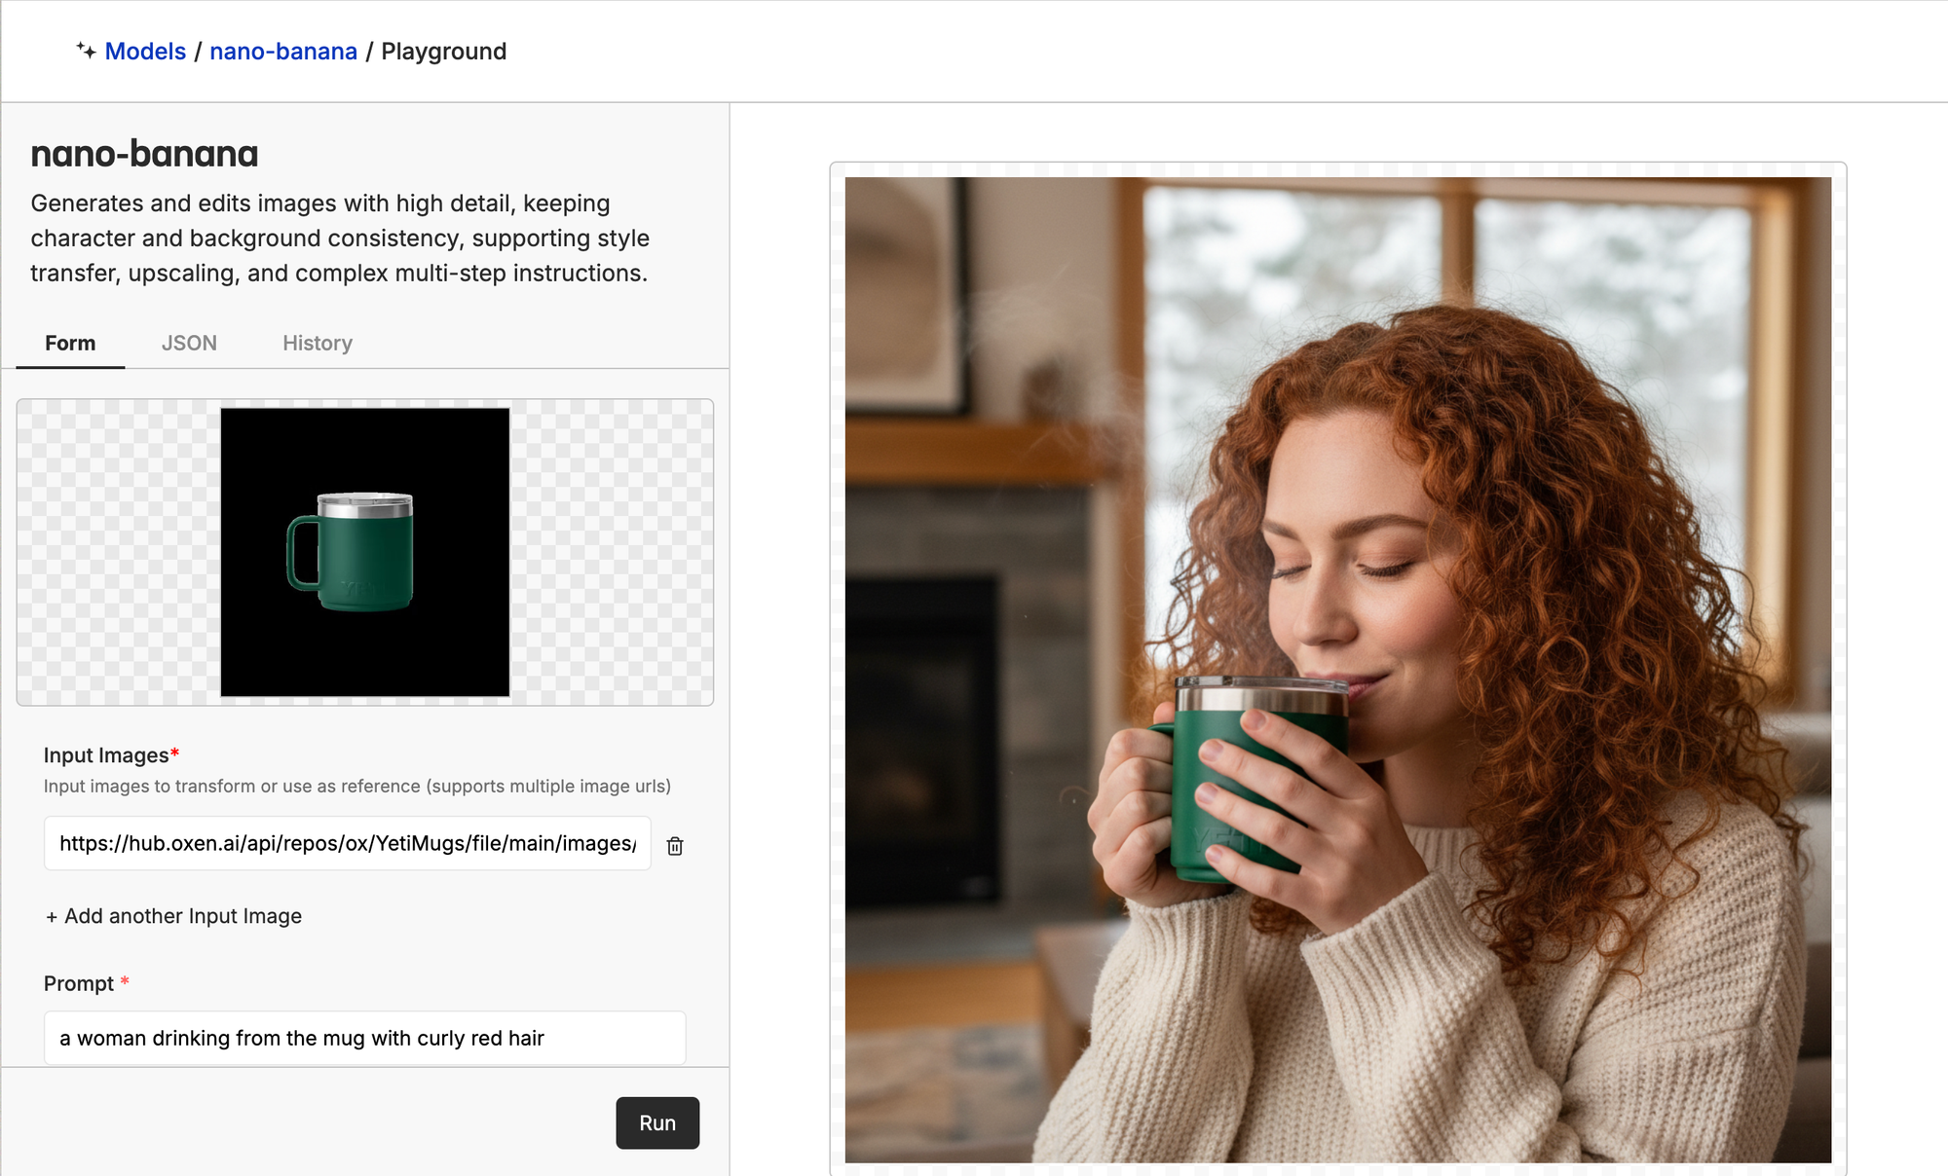Click the Playground breadcrumb text
The width and height of the screenshot is (1948, 1176).
coord(443,51)
